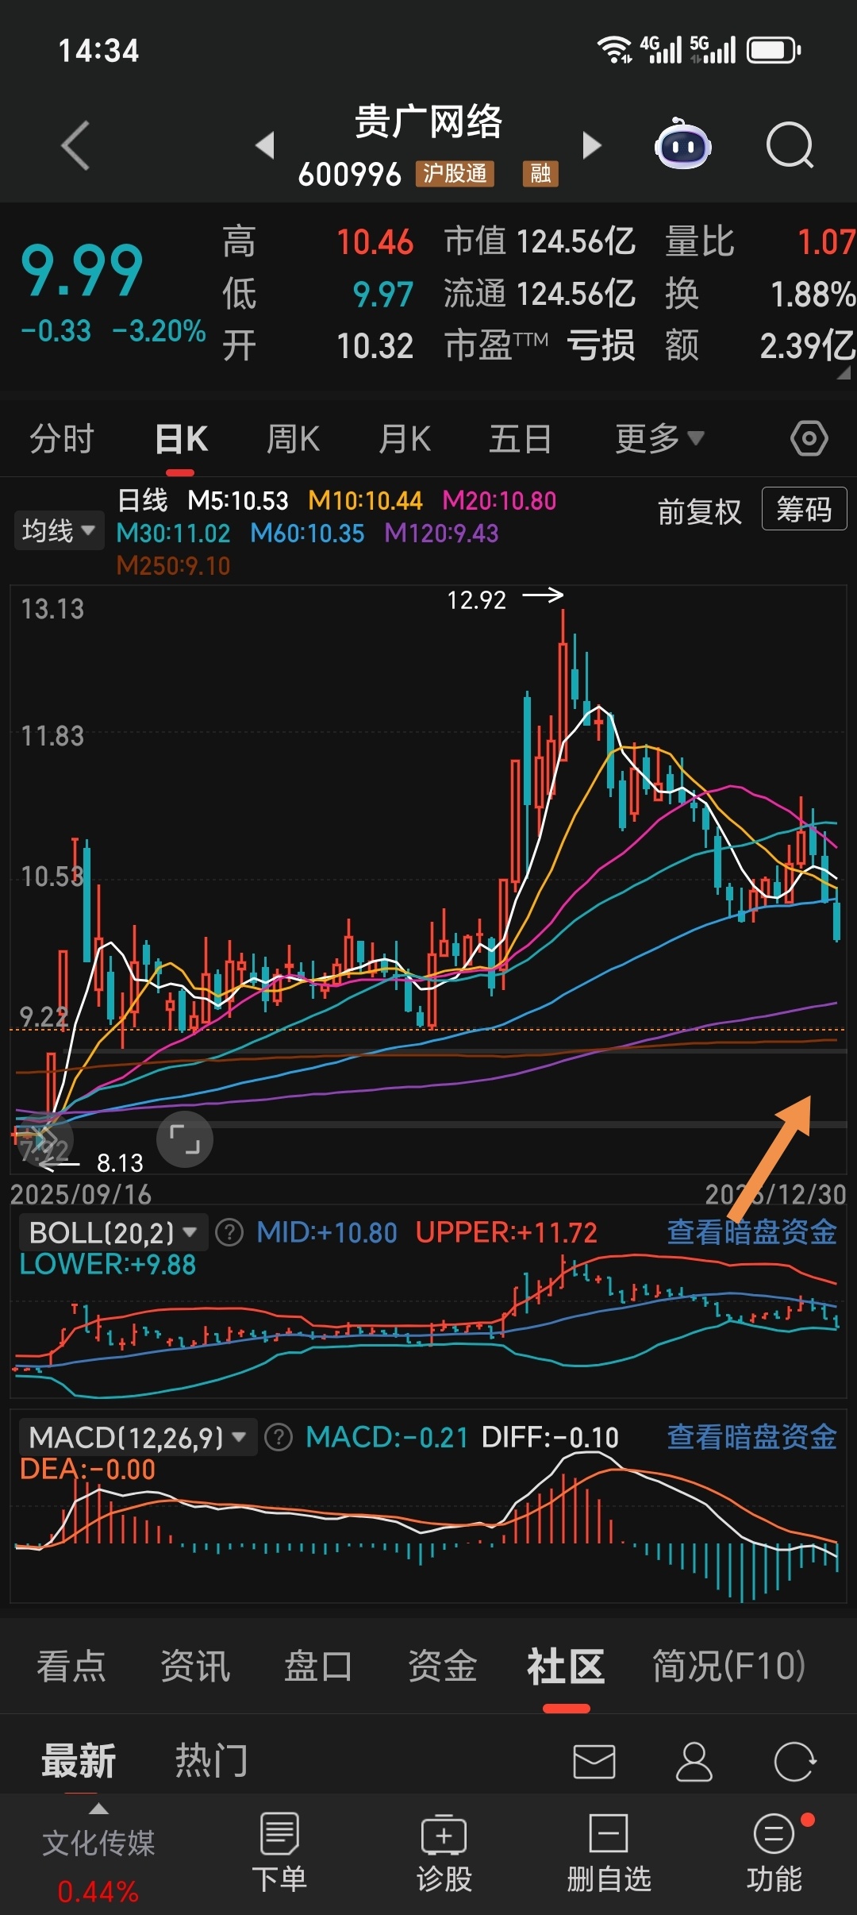Open the 盘口 tab

click(x=318, y=1666)
